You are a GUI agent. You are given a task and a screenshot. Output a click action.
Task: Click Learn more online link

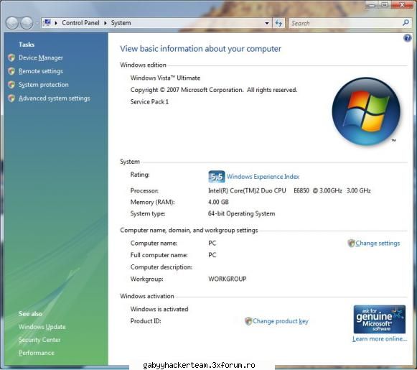coord(380,339)
